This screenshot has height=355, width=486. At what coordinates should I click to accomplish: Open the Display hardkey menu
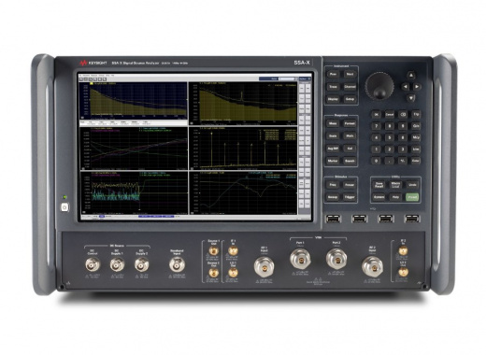pos(333,99)
